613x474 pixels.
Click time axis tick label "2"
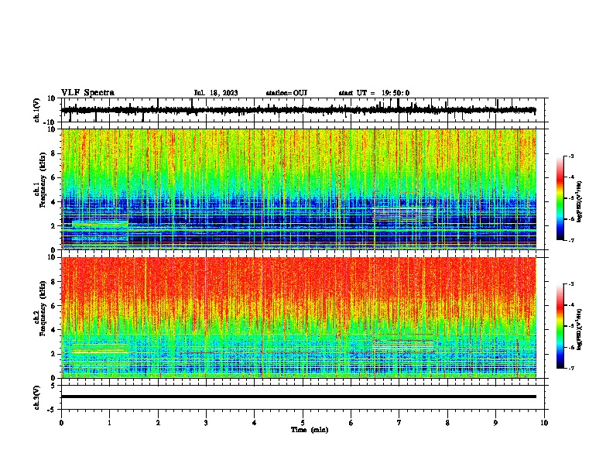coord(158,423)
